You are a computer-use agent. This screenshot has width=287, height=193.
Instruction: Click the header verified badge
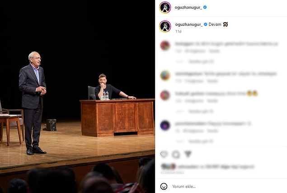click(x=205, y=7)
